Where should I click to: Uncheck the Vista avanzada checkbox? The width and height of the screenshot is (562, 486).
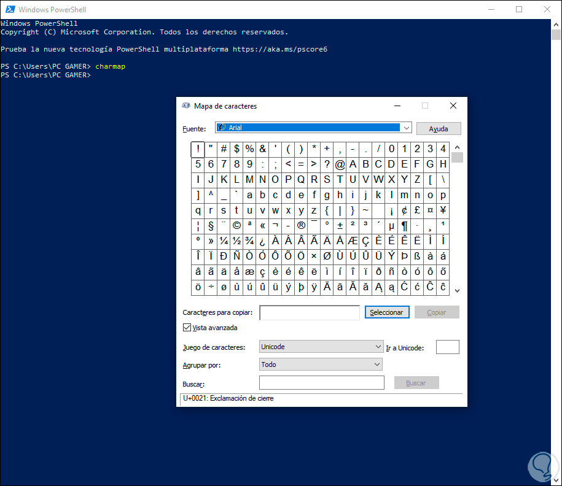187,327
